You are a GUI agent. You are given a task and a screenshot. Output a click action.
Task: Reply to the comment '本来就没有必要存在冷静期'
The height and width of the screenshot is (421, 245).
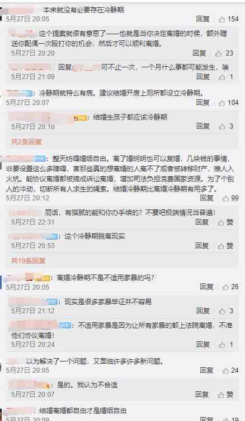[202, 19]
